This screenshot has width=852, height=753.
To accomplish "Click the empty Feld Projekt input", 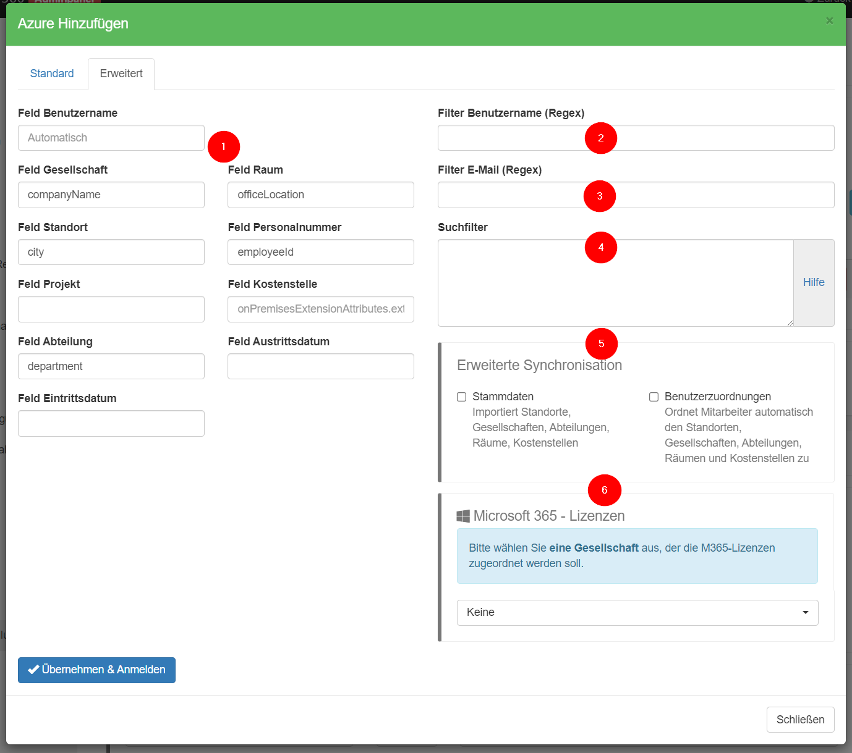I will click(x=111, y=309).
